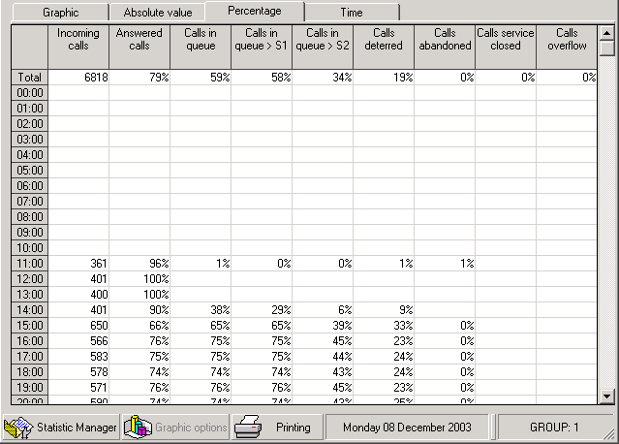Click the vertical scrollbar thumb
This screenshot has height=444, width=619.
click(606, 48)
